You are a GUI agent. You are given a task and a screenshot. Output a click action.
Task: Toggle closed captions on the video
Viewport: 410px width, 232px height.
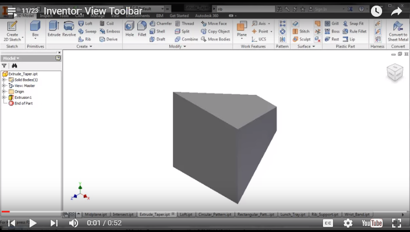point(328,223)
